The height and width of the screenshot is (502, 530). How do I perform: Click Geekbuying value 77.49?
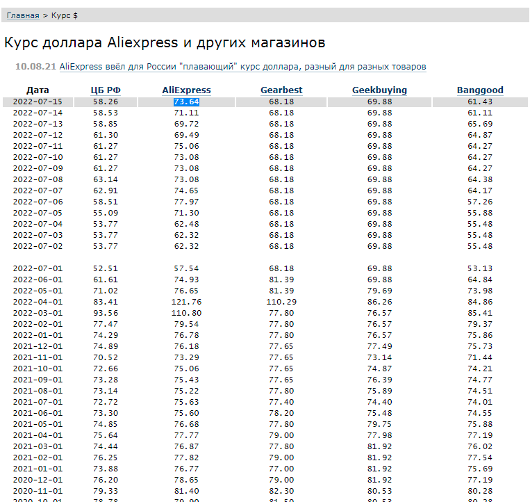[x=379, y=347]
